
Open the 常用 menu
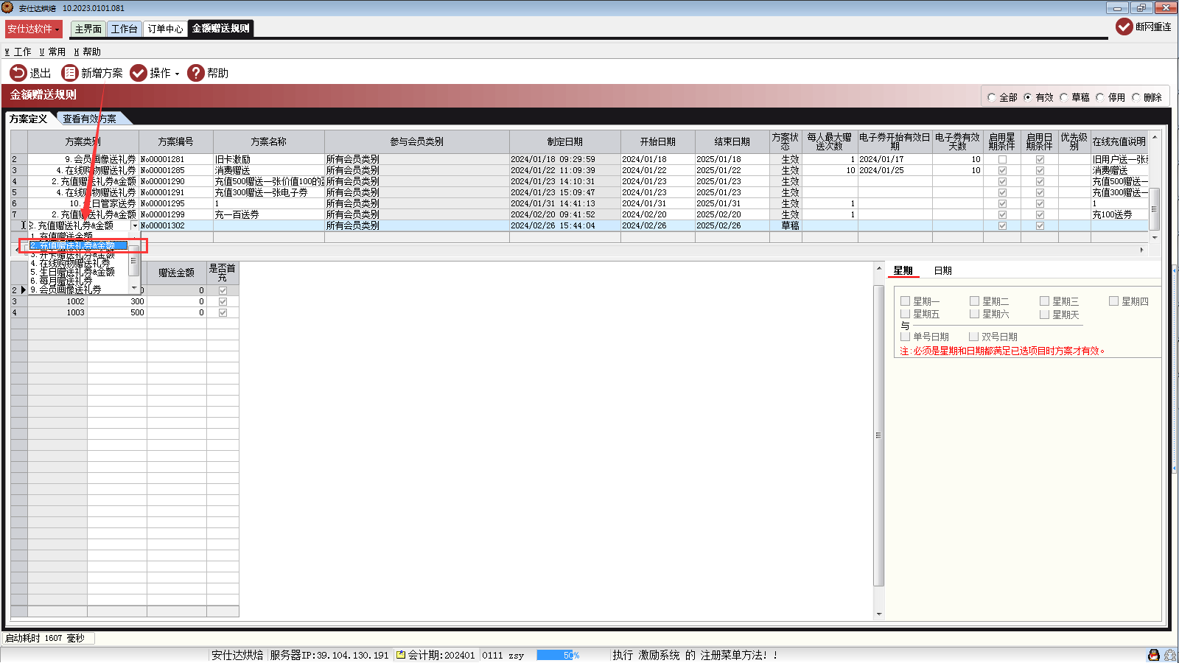pyautogui.click(x=52, y=52)
